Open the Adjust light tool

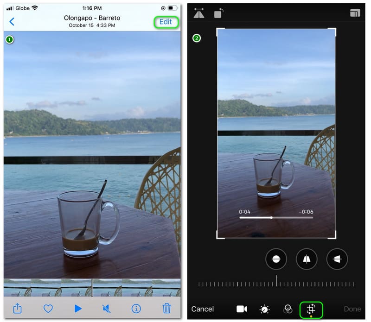264,309
